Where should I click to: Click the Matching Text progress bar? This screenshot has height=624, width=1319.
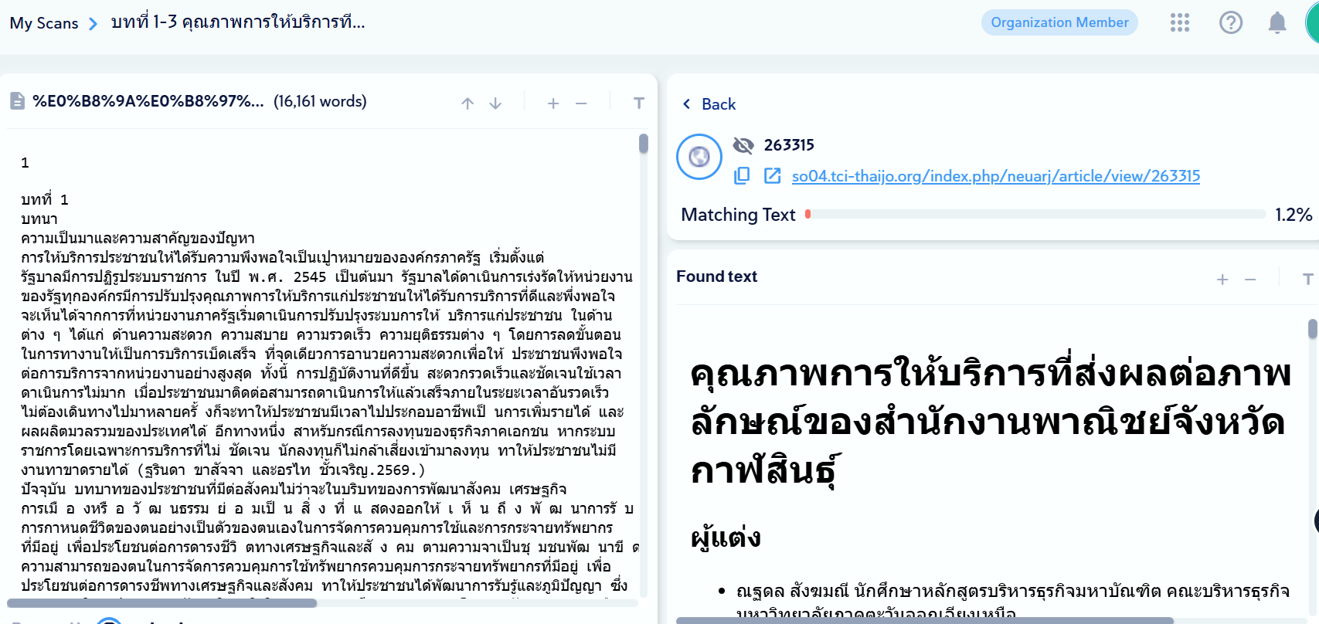(x=1035, y=214)
